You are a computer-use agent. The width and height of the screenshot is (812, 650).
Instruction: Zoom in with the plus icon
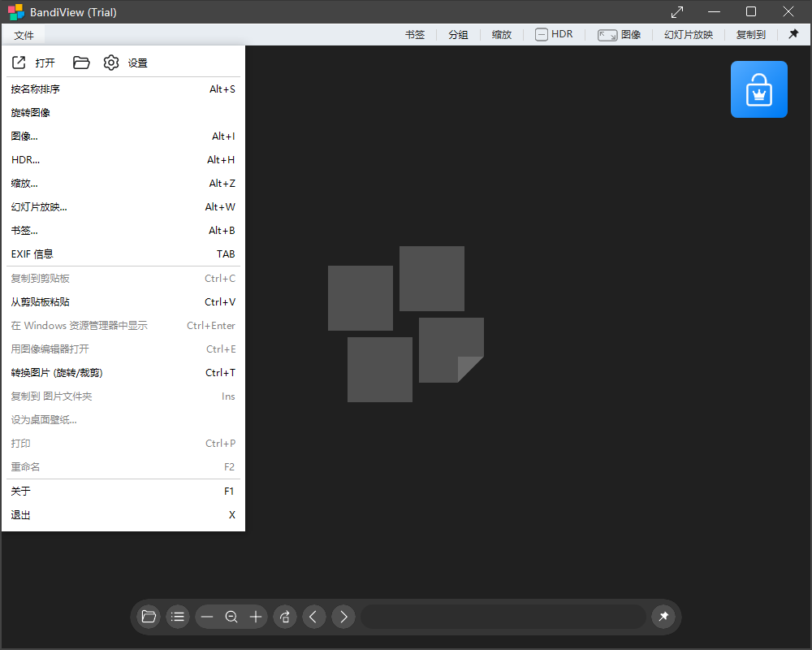click(255, 617)
